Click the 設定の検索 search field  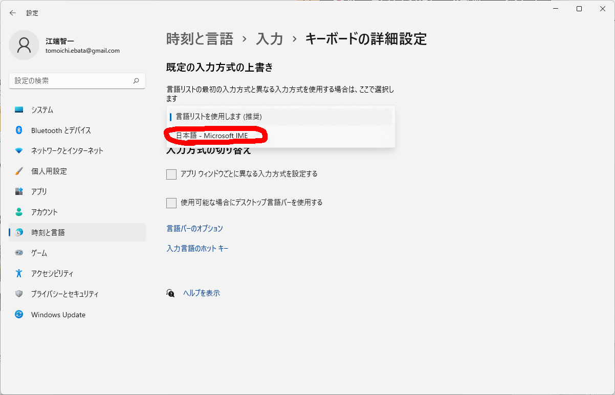coord(72,81)
